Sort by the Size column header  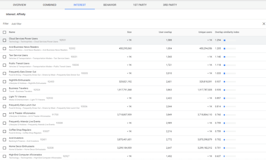point(129,32)
